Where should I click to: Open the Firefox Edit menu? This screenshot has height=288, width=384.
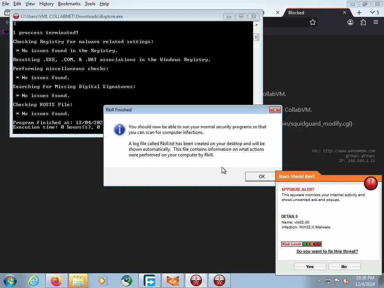click(17, 4)
